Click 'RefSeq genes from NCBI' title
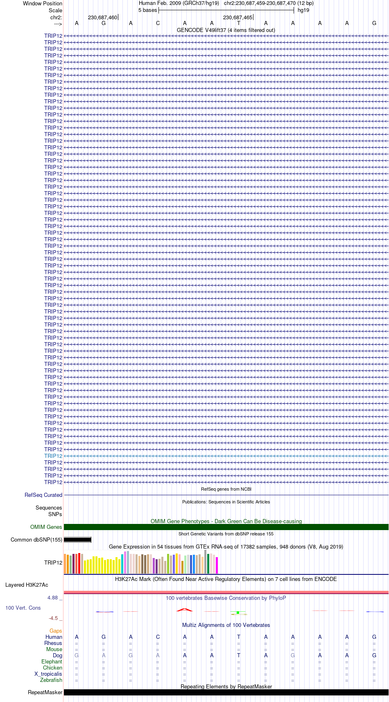This screenshot has width=389, height=702. (x=226, y=489)
